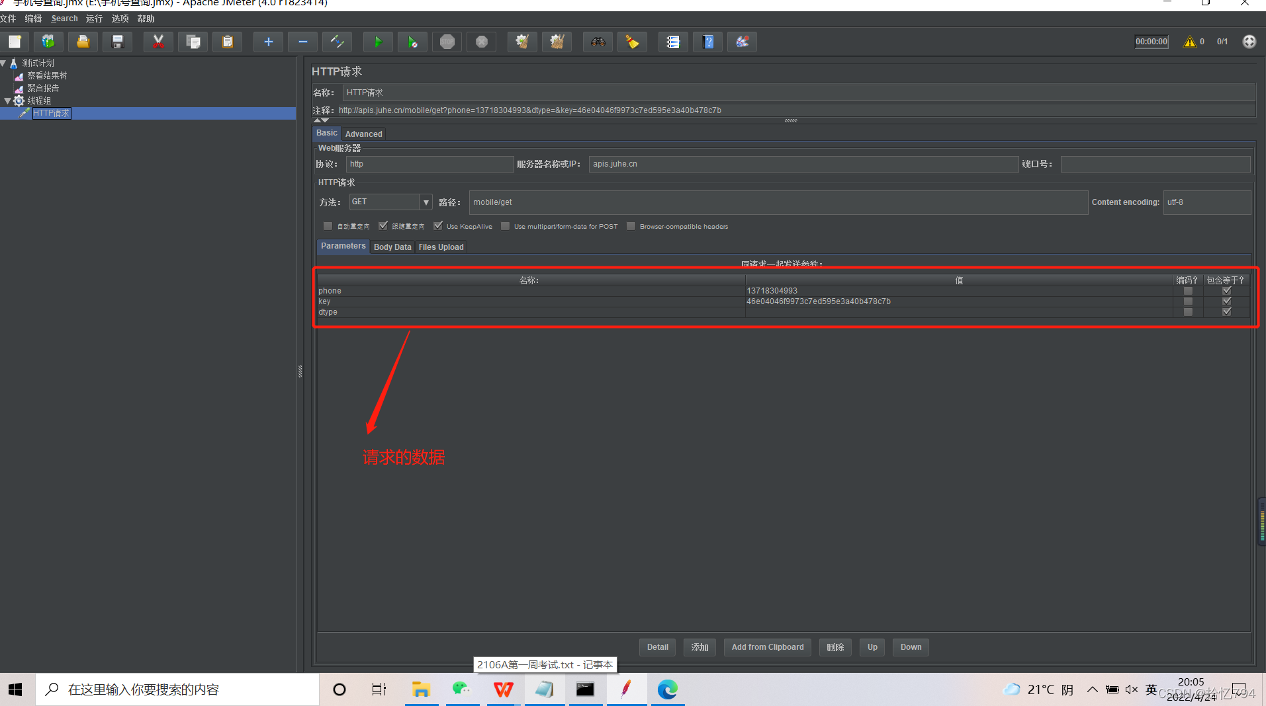Save the test plan with floppy icon
The image size is (1266, 706).
[118, 42]
